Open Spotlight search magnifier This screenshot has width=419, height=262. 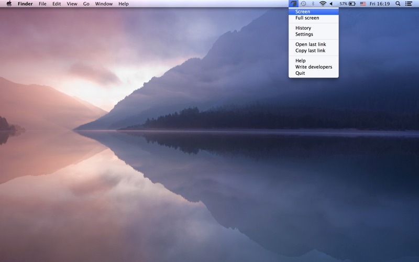(398, 4)
